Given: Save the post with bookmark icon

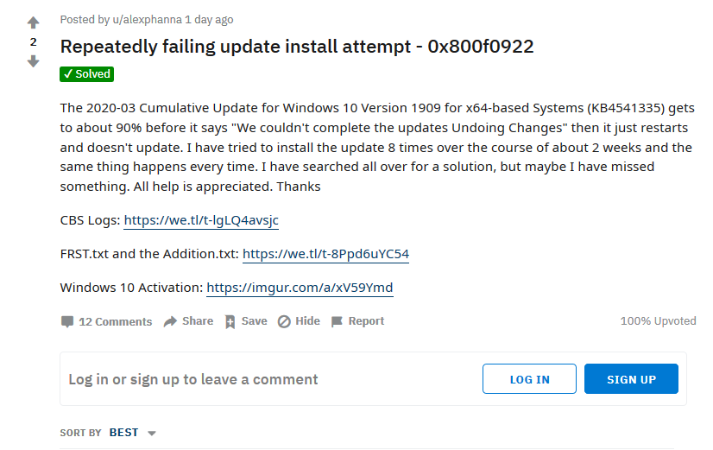Looking at the screenshot, I should coord(246,321).
